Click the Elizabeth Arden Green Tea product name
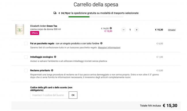Viewport: 187px width, 111px height. [x=44, y=26]
